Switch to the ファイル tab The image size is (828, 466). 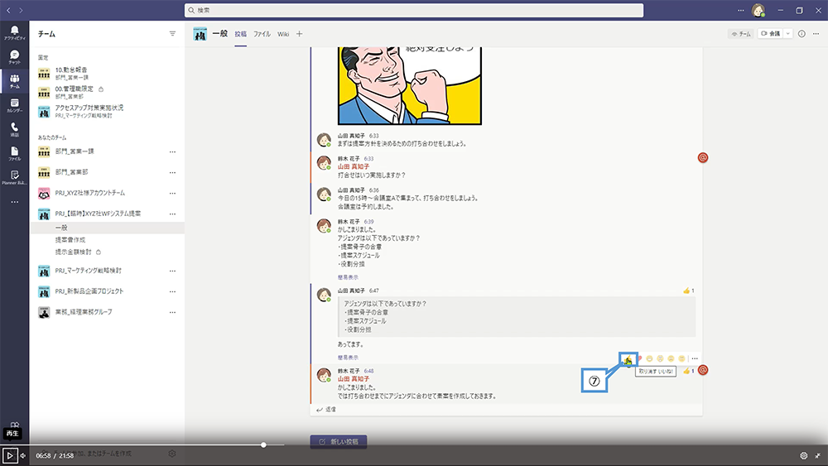point(262,34)
